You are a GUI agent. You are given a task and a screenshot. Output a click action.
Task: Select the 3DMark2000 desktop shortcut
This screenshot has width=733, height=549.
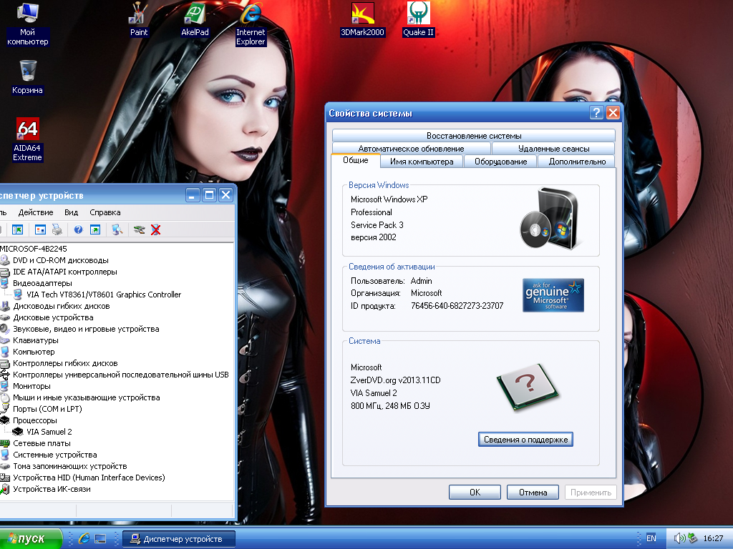(362, 20)
